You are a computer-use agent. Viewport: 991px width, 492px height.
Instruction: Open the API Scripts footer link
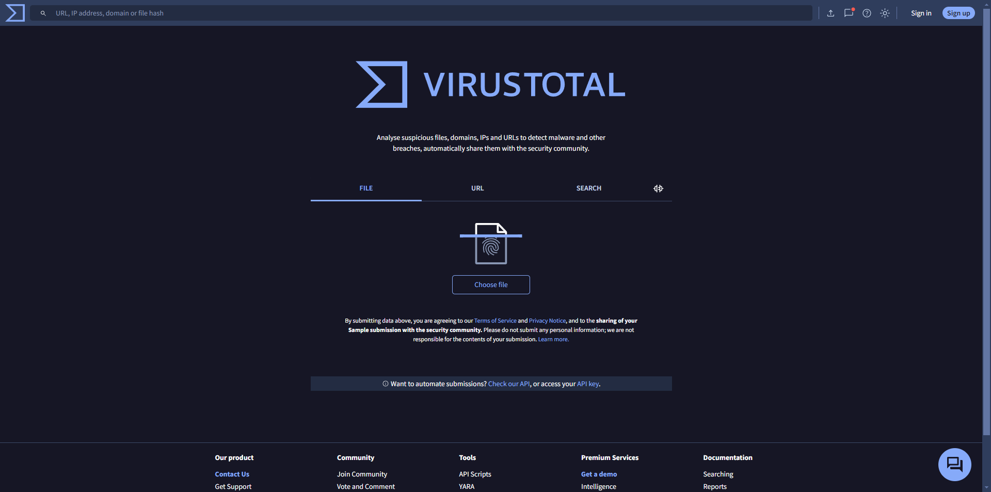click(475, 474)
